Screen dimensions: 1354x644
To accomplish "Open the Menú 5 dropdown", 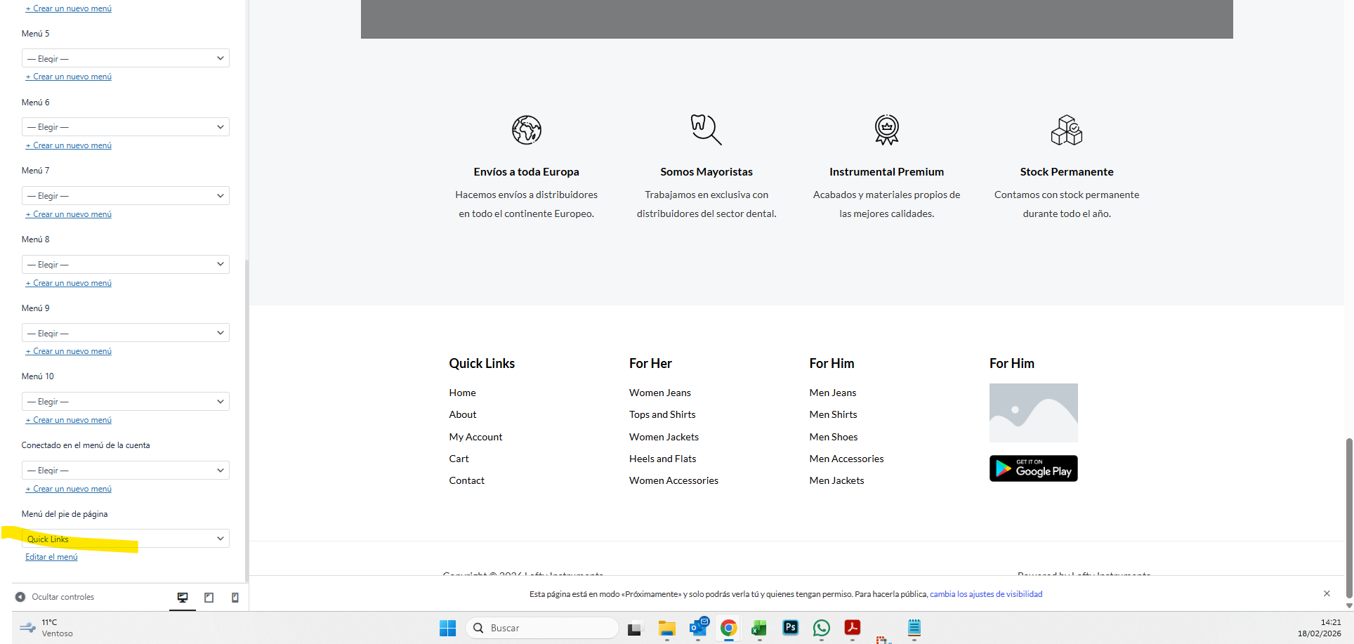I will tap(126, 58).
